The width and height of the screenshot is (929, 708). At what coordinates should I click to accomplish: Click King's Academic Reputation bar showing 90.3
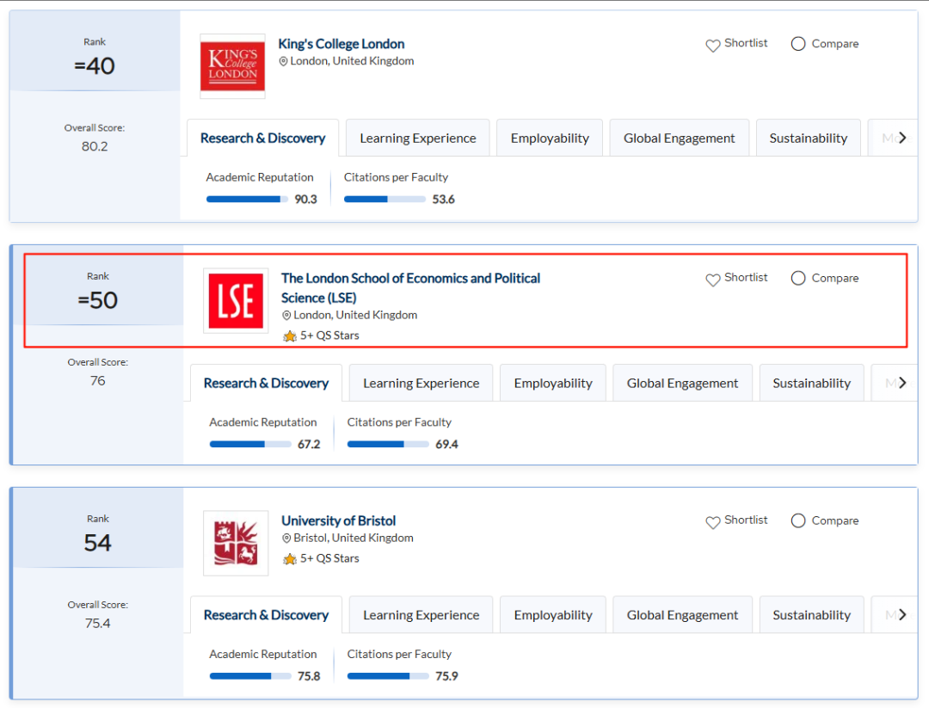pos(247,199)
